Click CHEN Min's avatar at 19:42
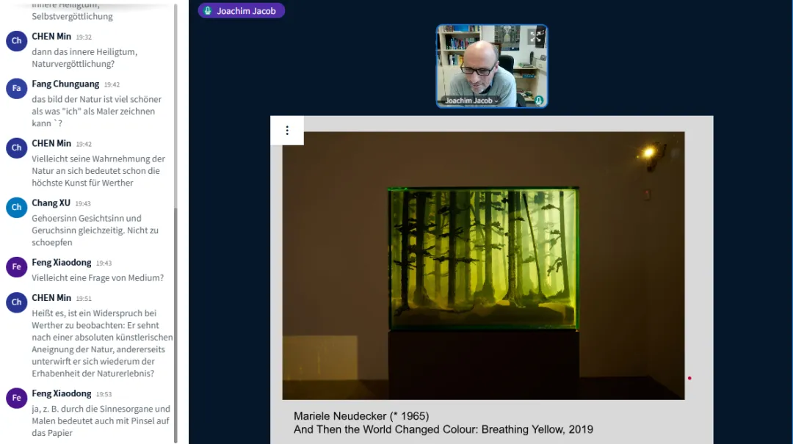793x444 pixels. (x=16, y=148)
